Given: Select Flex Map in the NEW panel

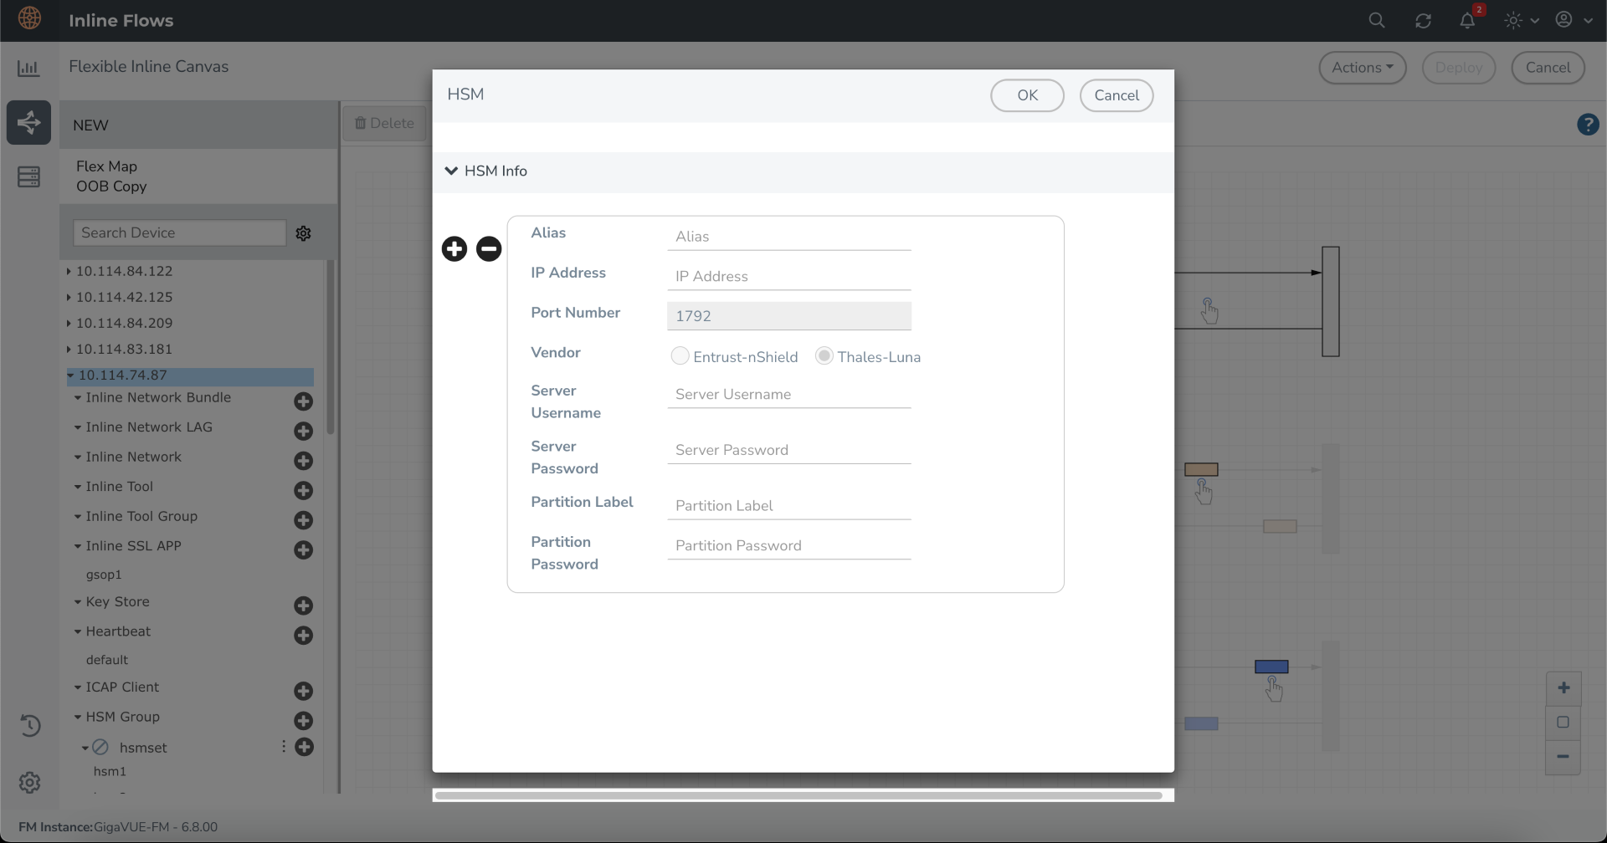Looking at the screenshot, I should [x=106, y=166].
